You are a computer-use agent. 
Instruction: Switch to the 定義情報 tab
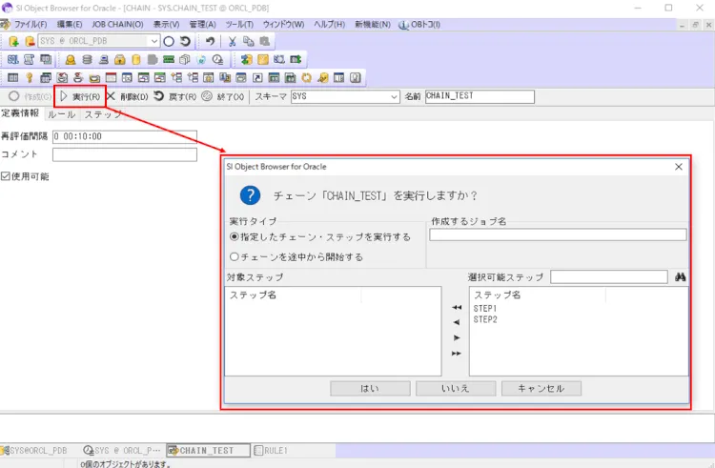click(x=21, y=113)
